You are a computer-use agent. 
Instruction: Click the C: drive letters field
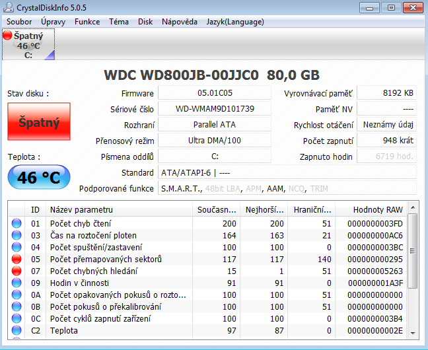click(215, 156)
